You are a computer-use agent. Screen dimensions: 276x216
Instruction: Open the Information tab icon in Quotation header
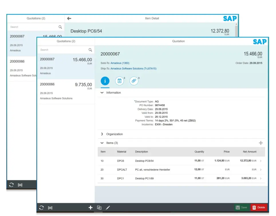105,81
